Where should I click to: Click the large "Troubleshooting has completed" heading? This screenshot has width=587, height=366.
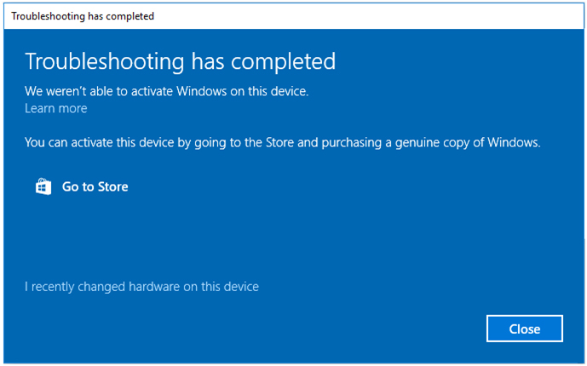pos(181,61)
